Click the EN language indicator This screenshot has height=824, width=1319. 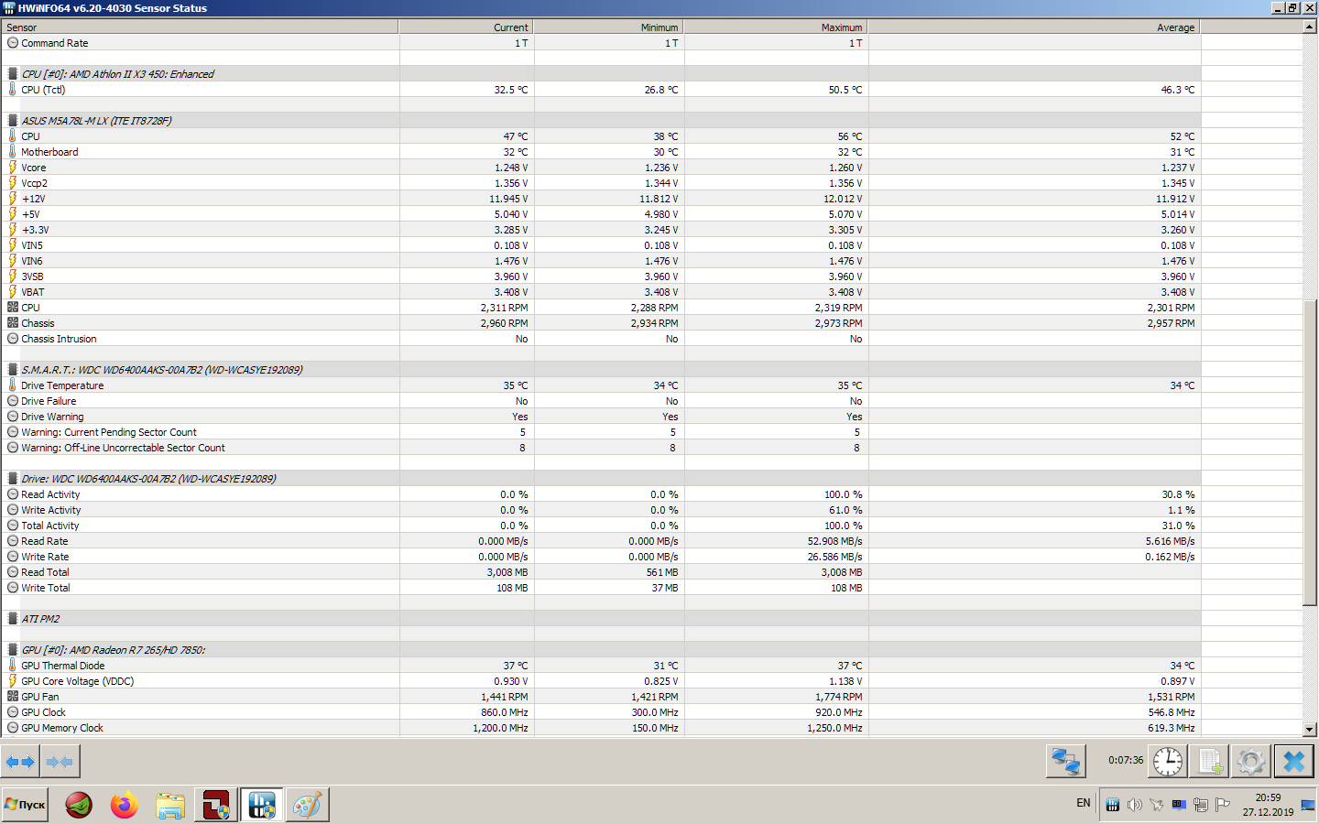(x=1084, y=803)
